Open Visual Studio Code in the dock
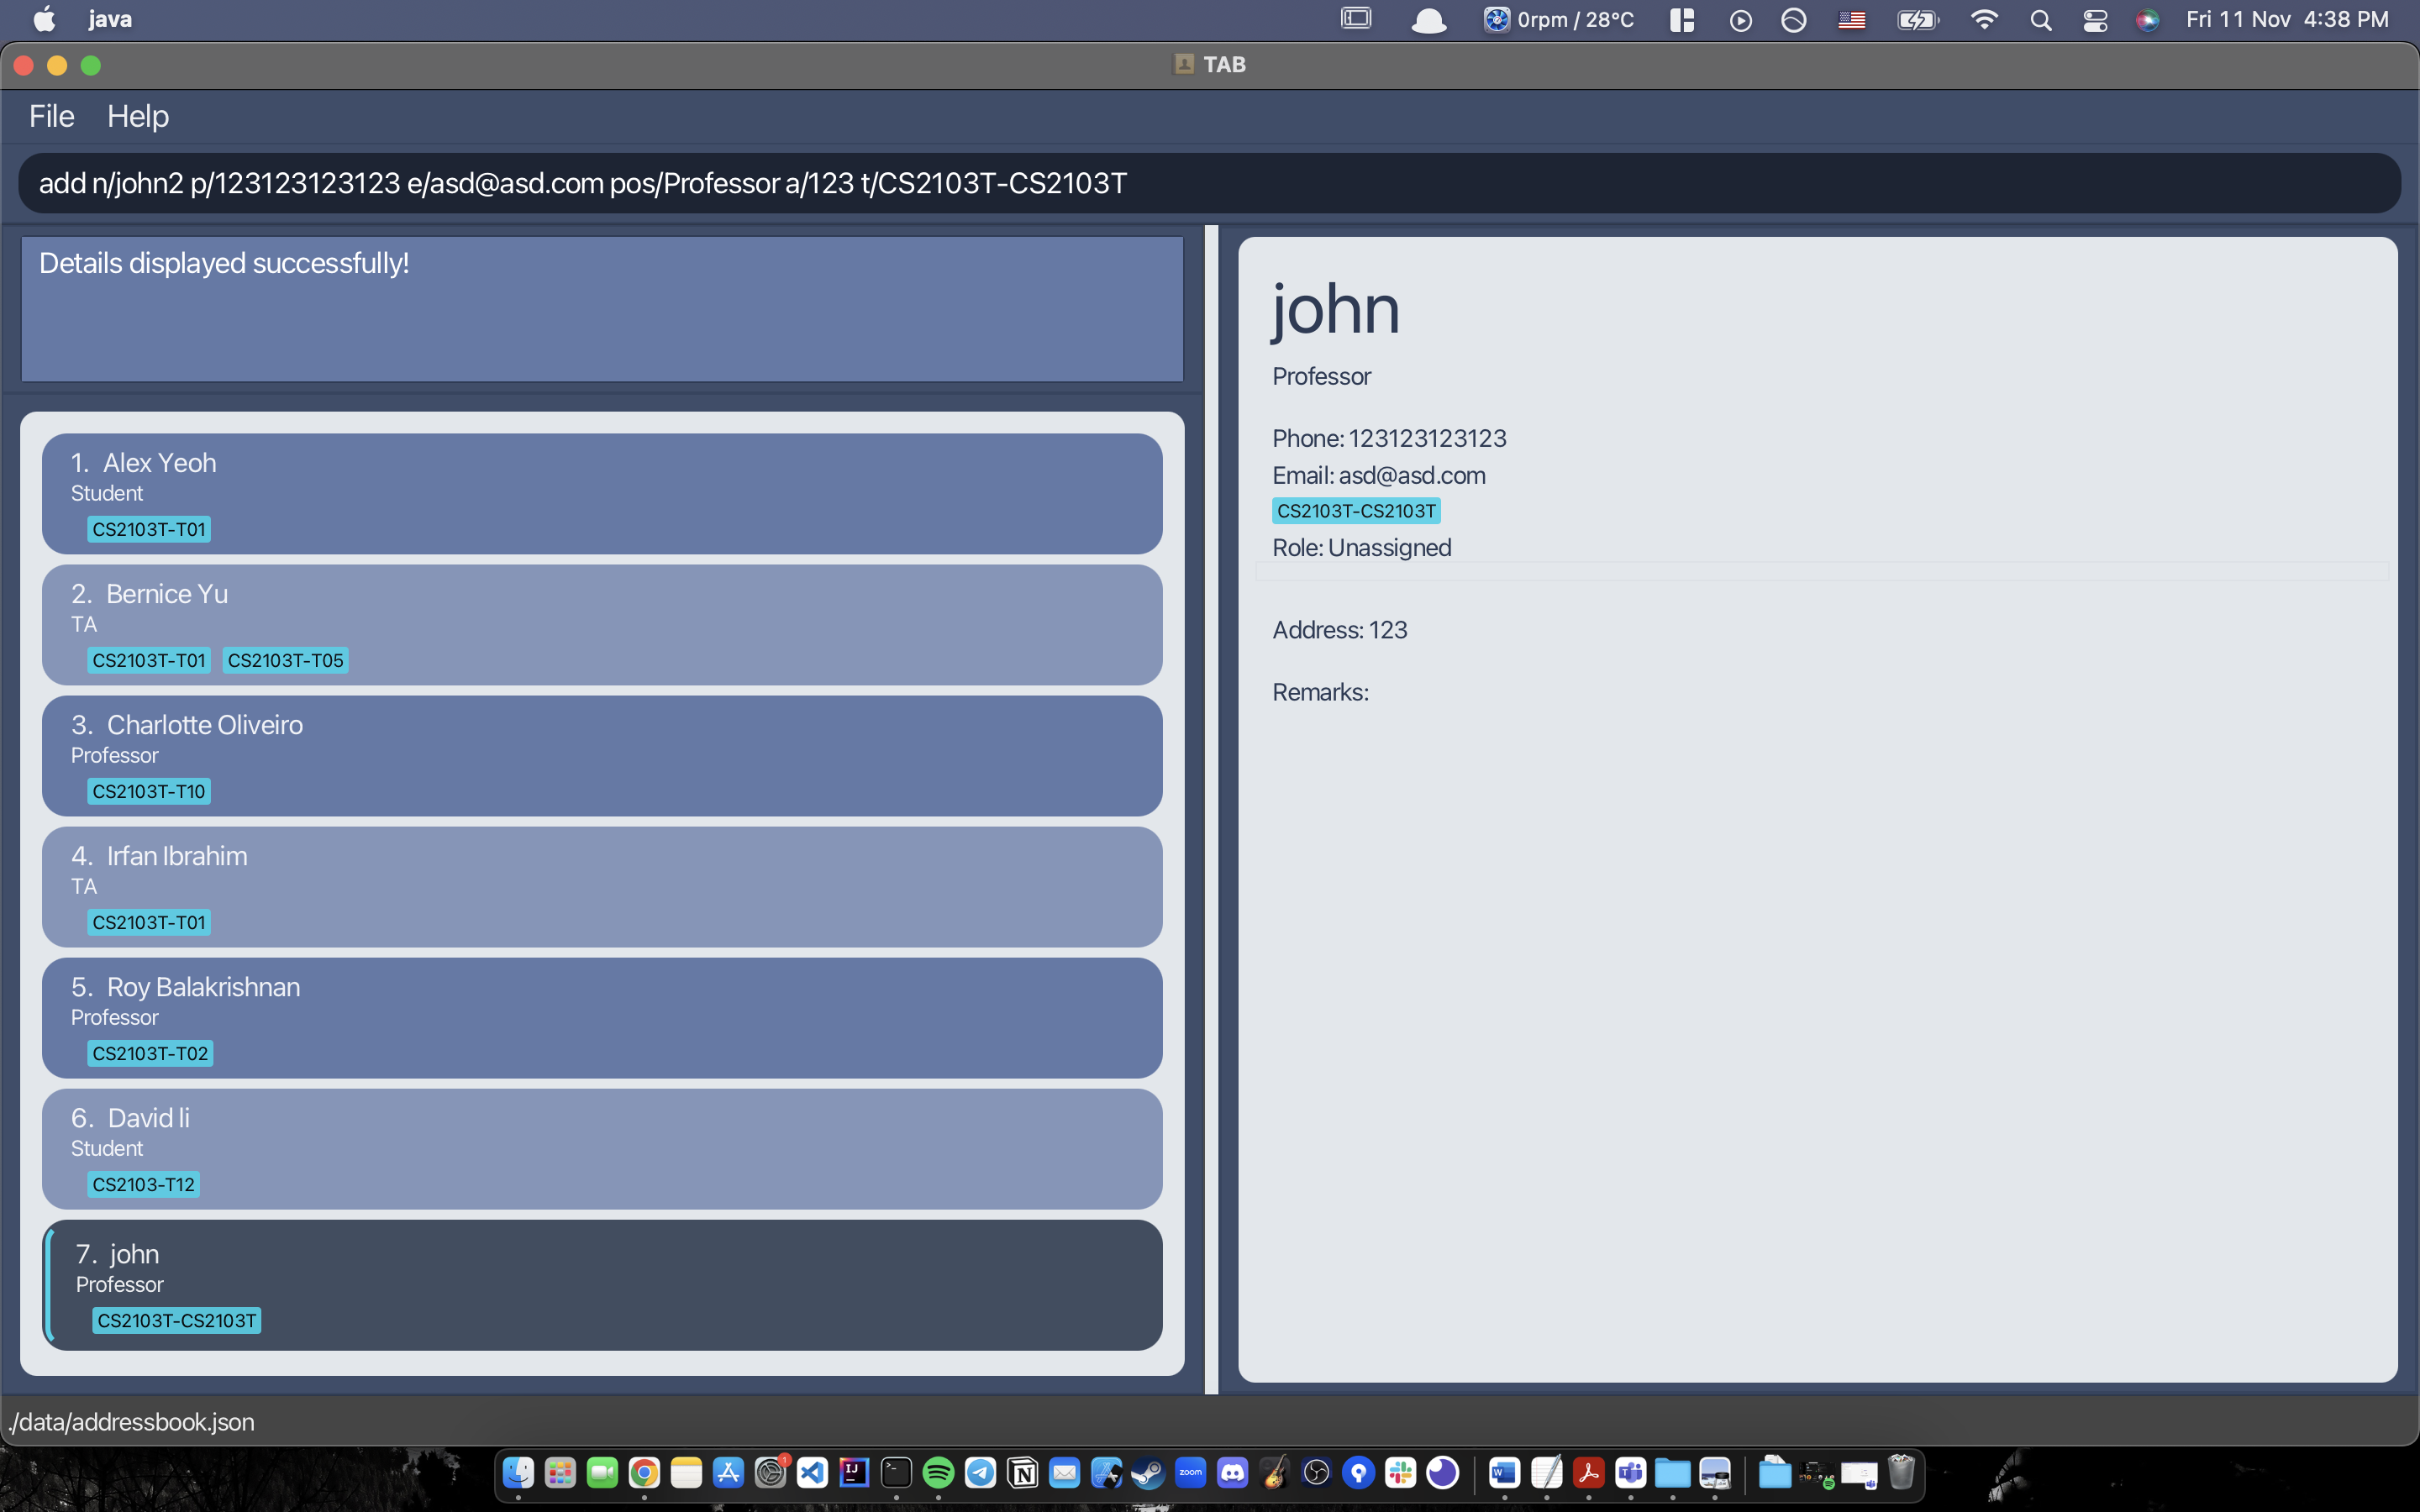Screen dimensions: 2420x1512 pos(812,1472)
